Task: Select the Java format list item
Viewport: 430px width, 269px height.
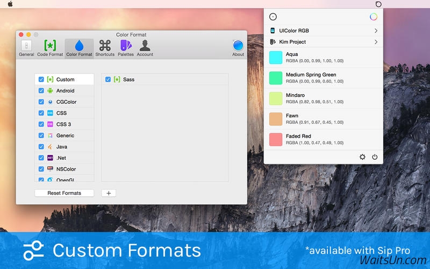Action: pos(64,146)
